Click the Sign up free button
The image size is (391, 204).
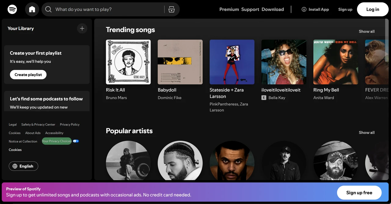click(359, 192)
